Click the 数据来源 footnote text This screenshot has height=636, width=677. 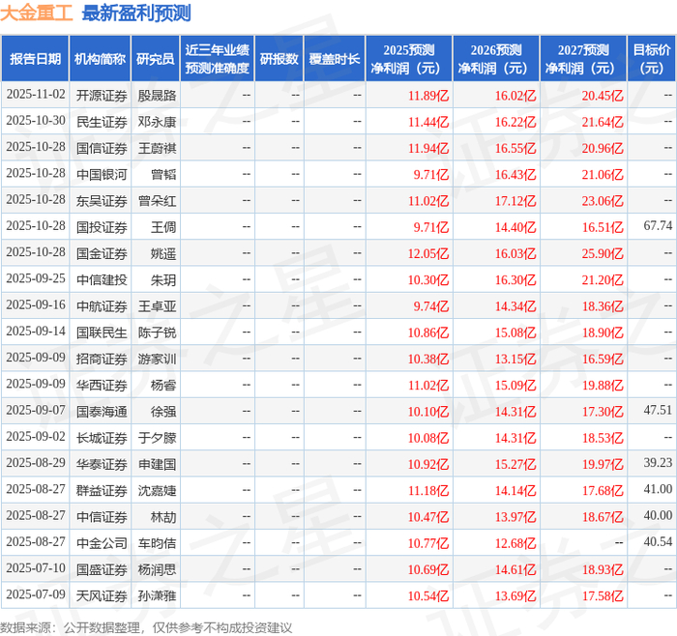[x=146, y=627]
